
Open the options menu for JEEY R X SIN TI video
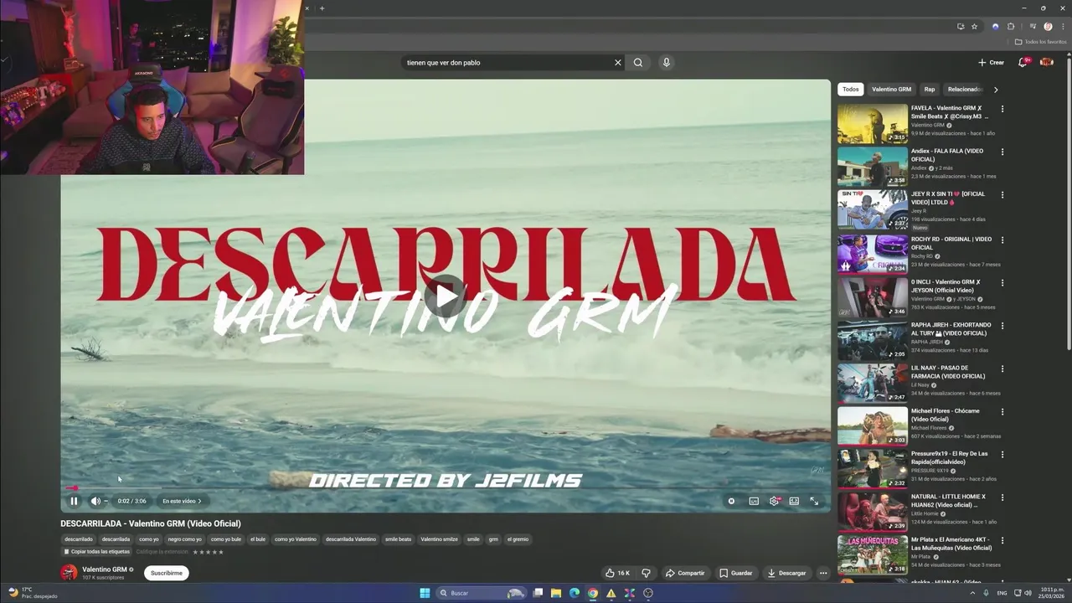(1002, 194)
